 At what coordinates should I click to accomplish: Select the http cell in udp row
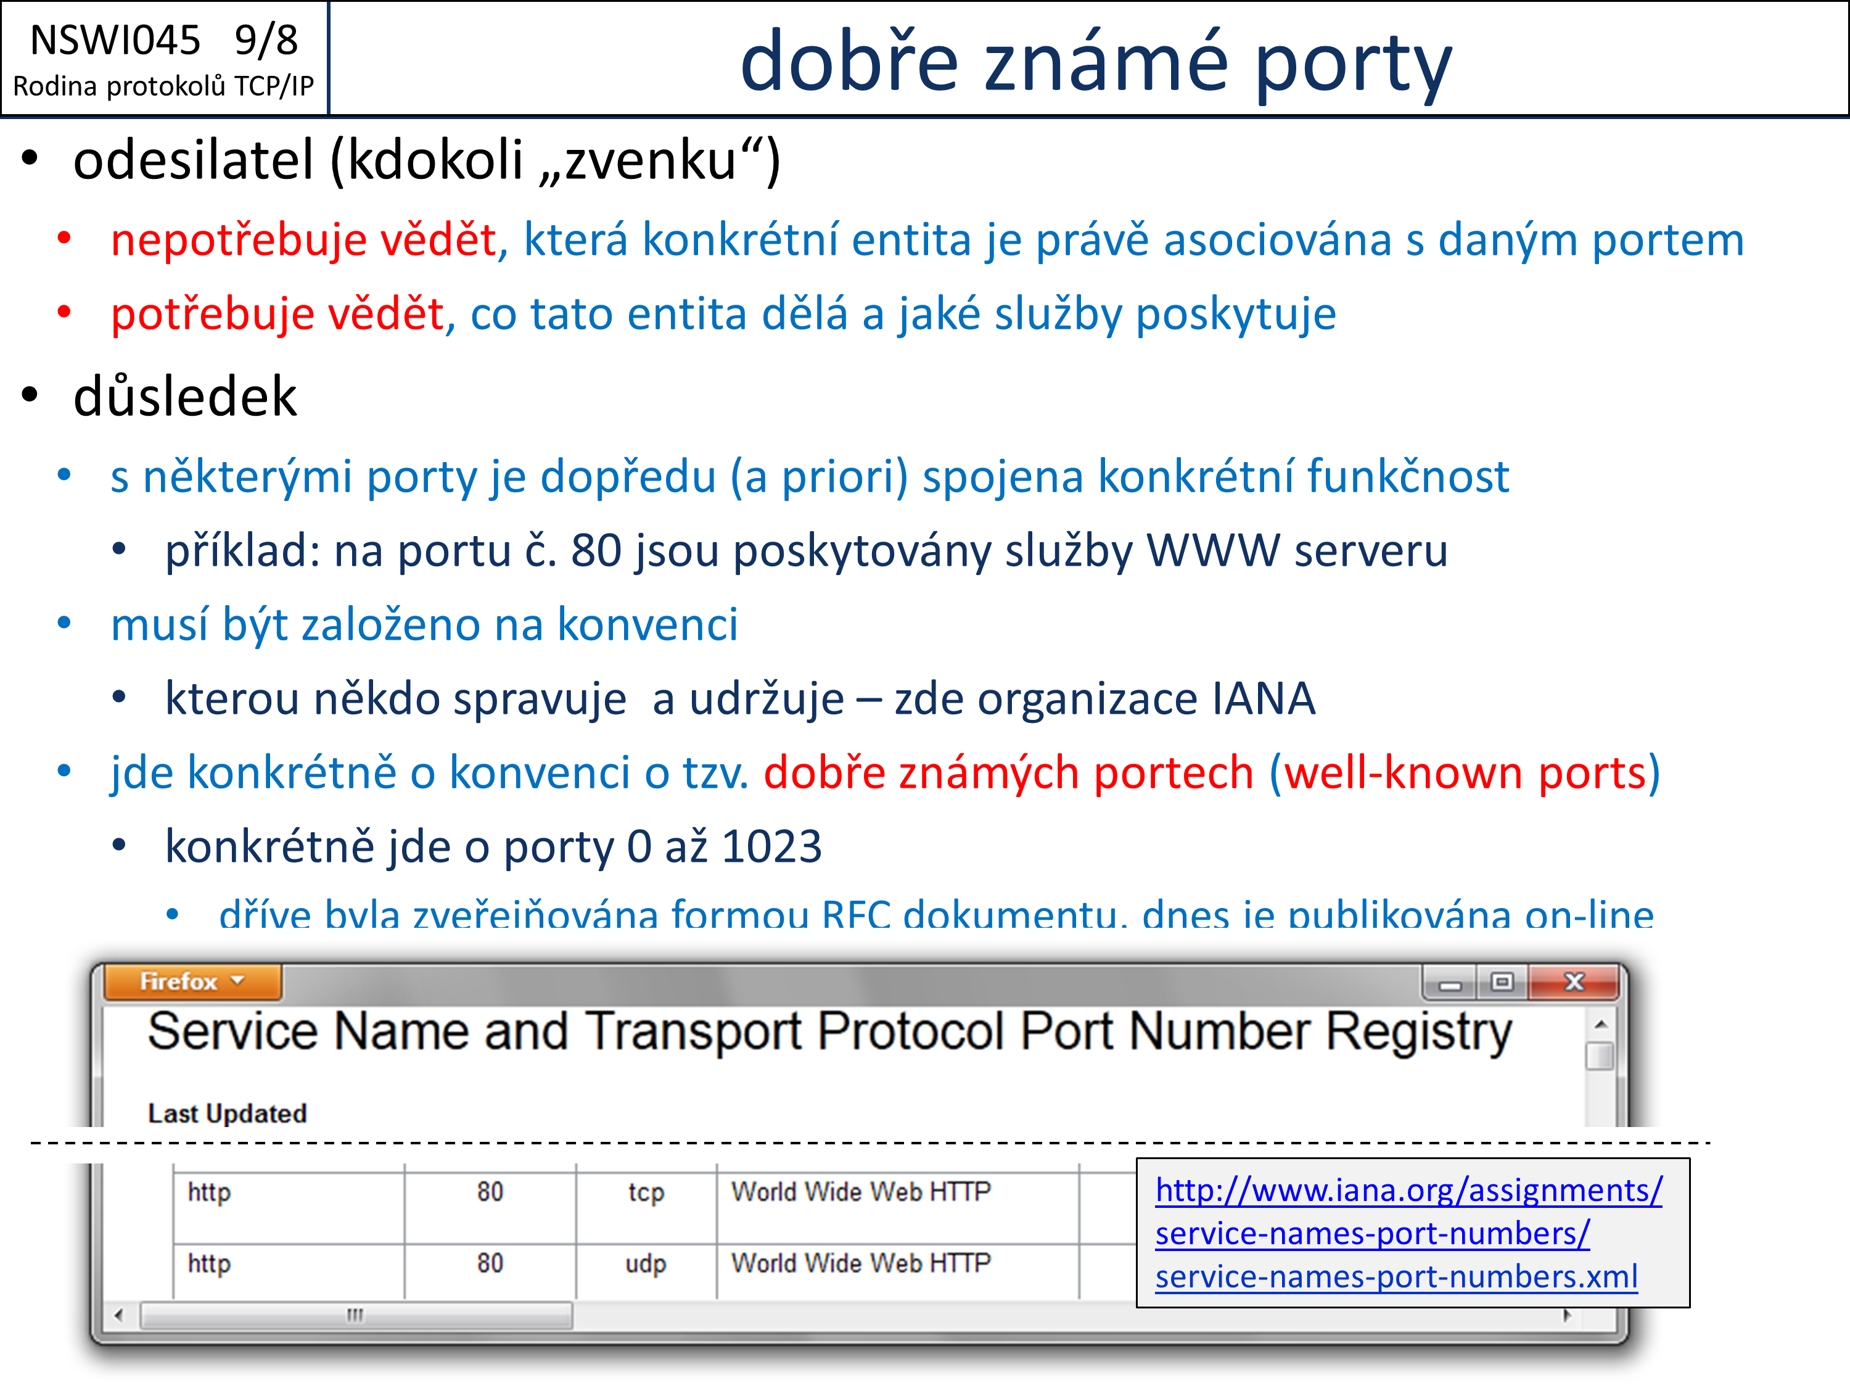[289, 1271]
